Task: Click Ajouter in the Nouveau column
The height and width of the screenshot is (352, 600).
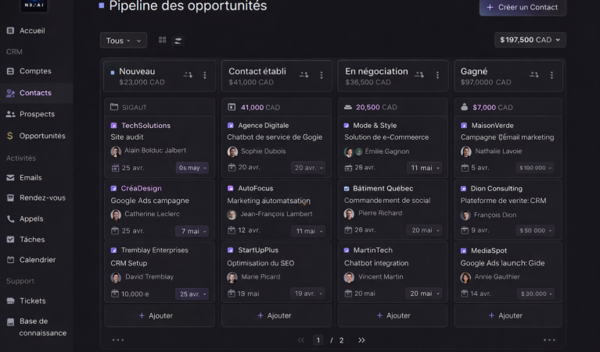Action: click(x=160, y=316)
